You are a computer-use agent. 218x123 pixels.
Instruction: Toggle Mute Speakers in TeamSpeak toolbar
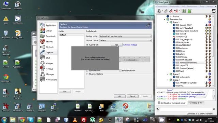(x=176, y=11)
